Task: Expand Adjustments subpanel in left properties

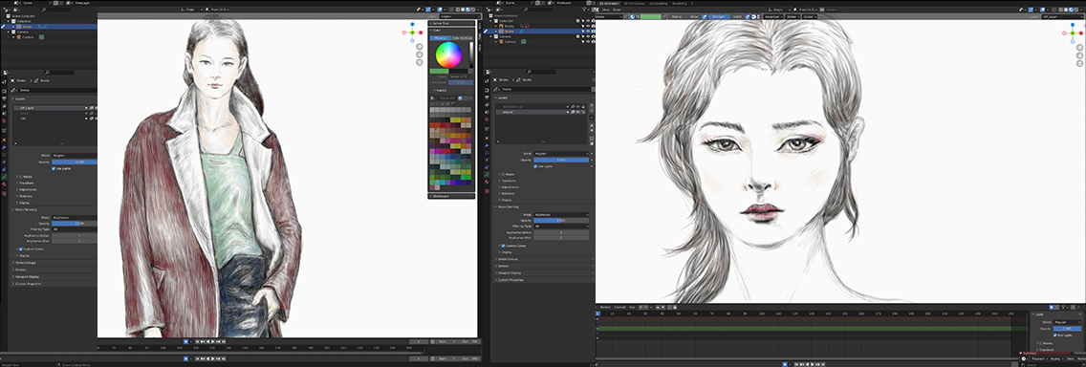Action: [27, 190]
